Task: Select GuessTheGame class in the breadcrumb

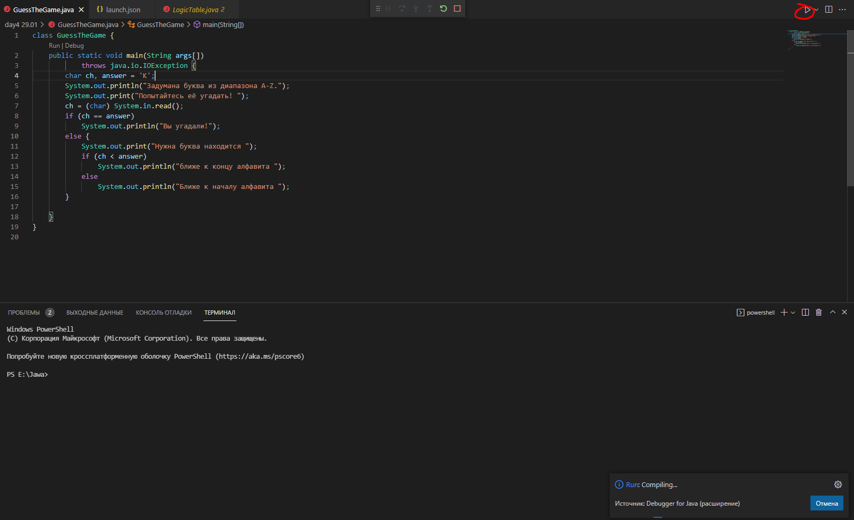Action: pyautogui.click(x=160, y=24)
